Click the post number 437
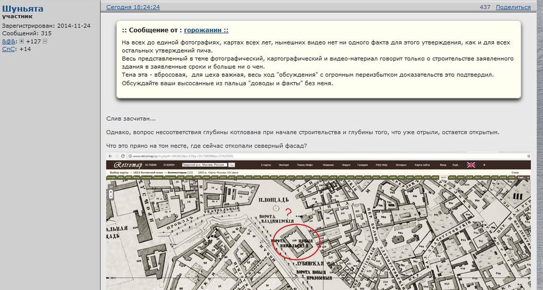The width and height of the screenshot is (543, 290). pos(485,7)
